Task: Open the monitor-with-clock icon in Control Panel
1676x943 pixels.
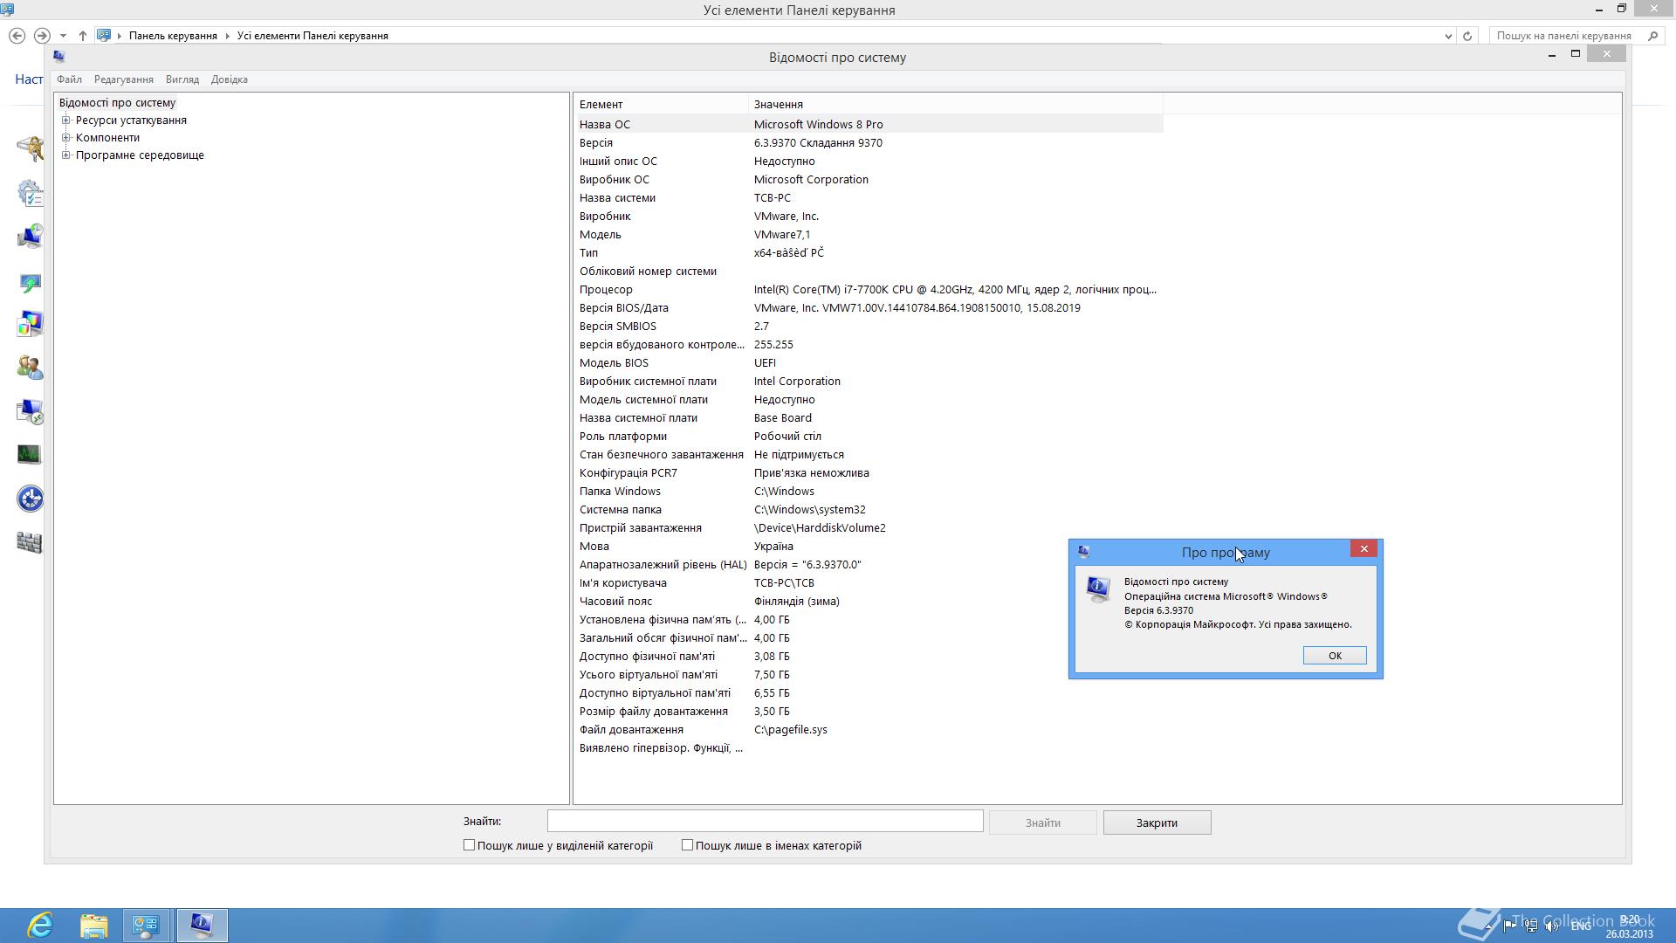Action: [30, 237]
